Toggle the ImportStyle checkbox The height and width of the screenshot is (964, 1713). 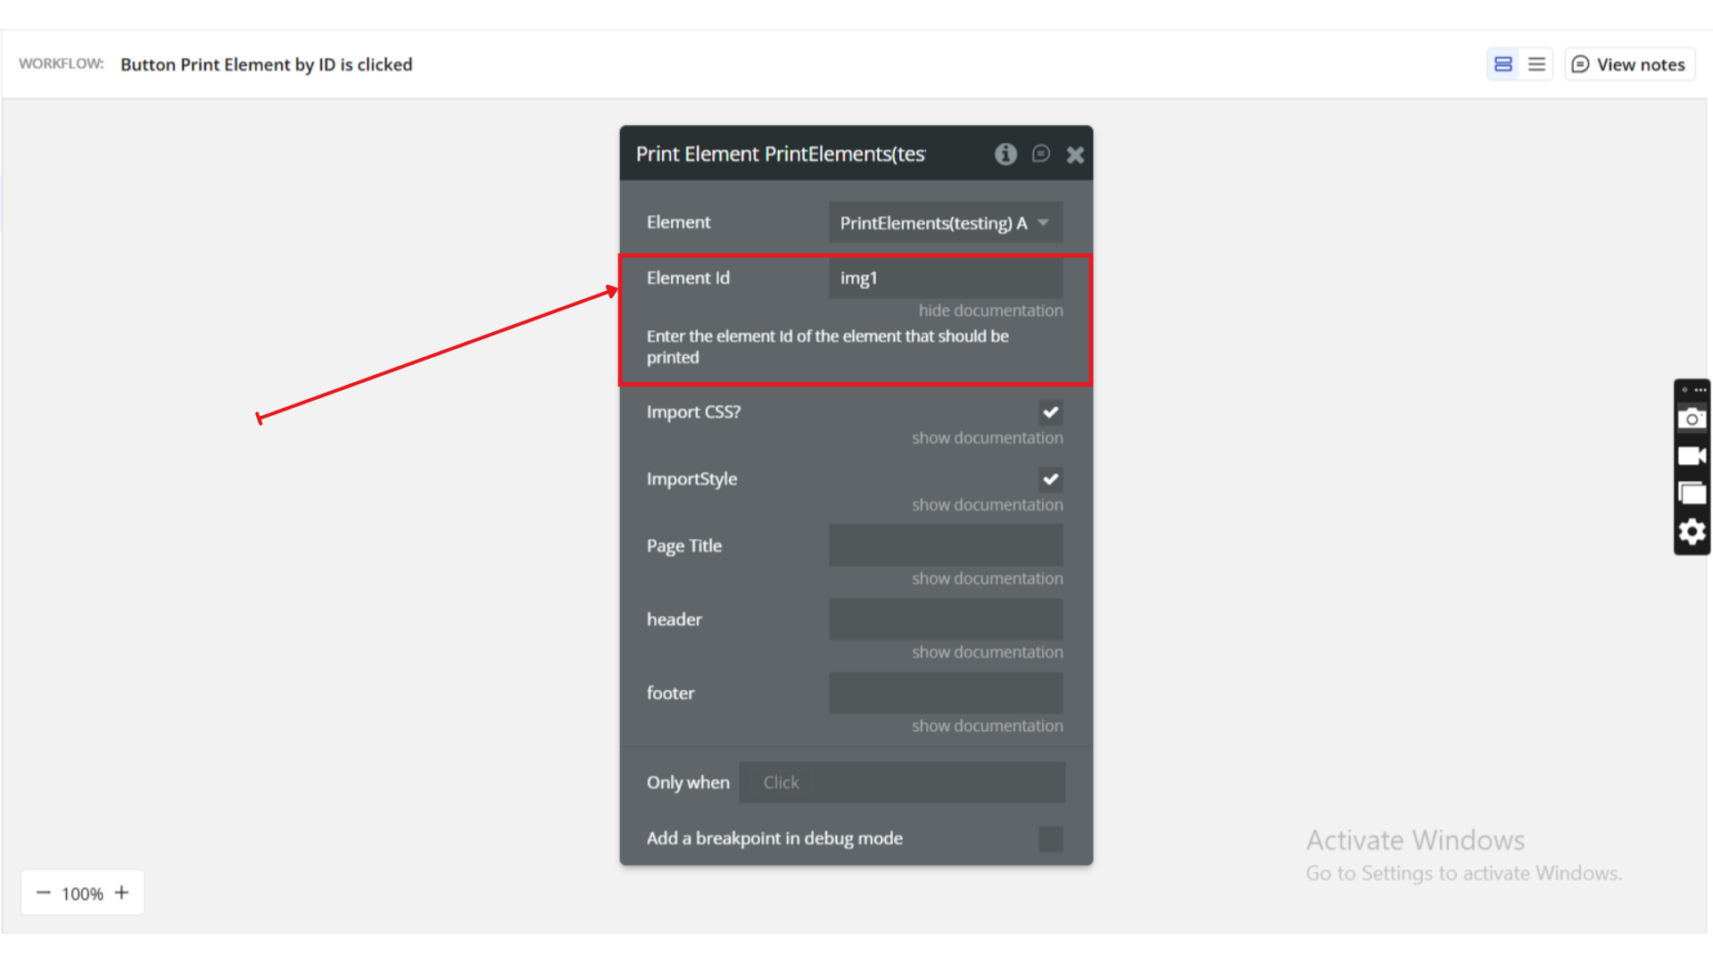(1050, 479)
